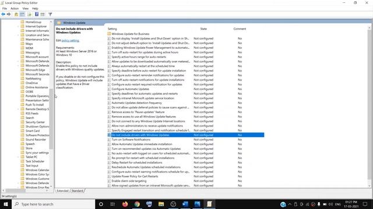
Task: Open Microsoft Word from the taskbar
Action: pyautogui.click(x=185, y=204)
